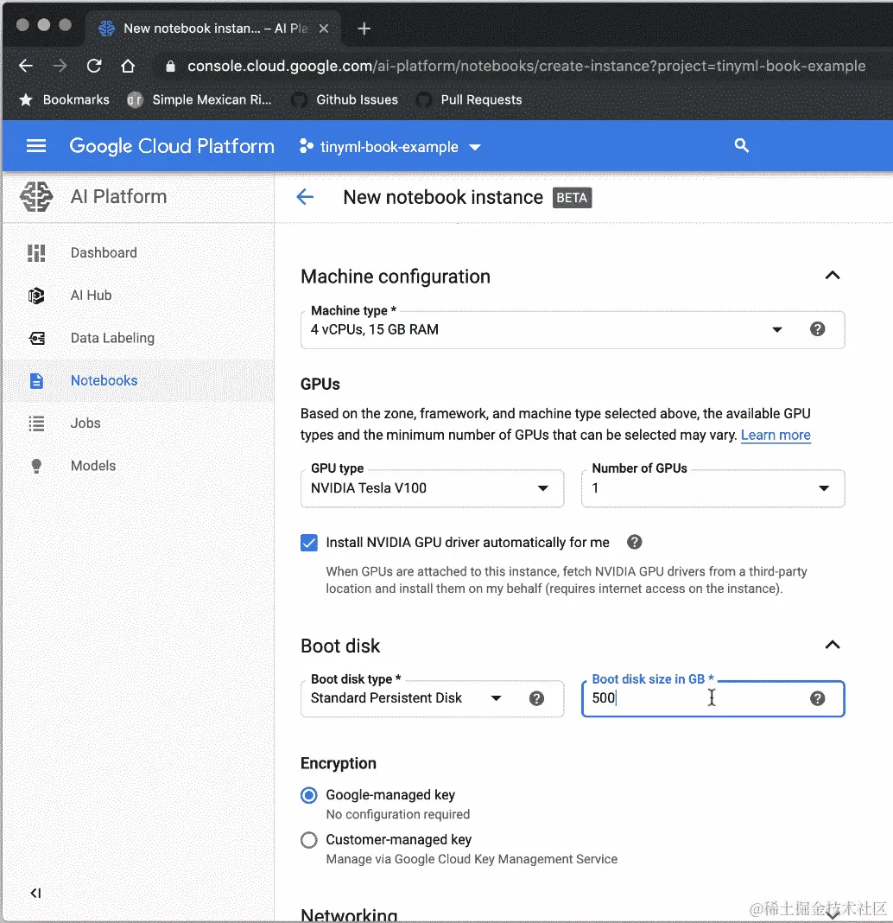Select Google-managed key radio button

(x=309, y=795)
